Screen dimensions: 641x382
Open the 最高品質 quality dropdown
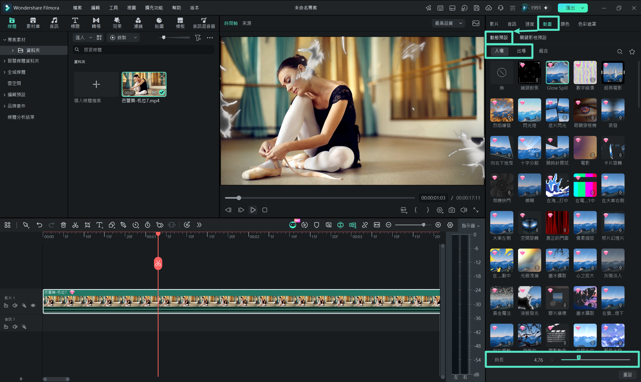point(448,24)
